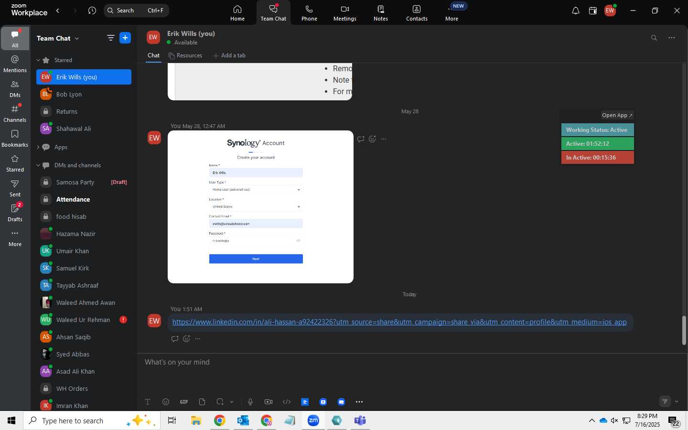Click the filter icon next to Team Chat
Viewport: 688px width, 430px height.
point(110,38)
